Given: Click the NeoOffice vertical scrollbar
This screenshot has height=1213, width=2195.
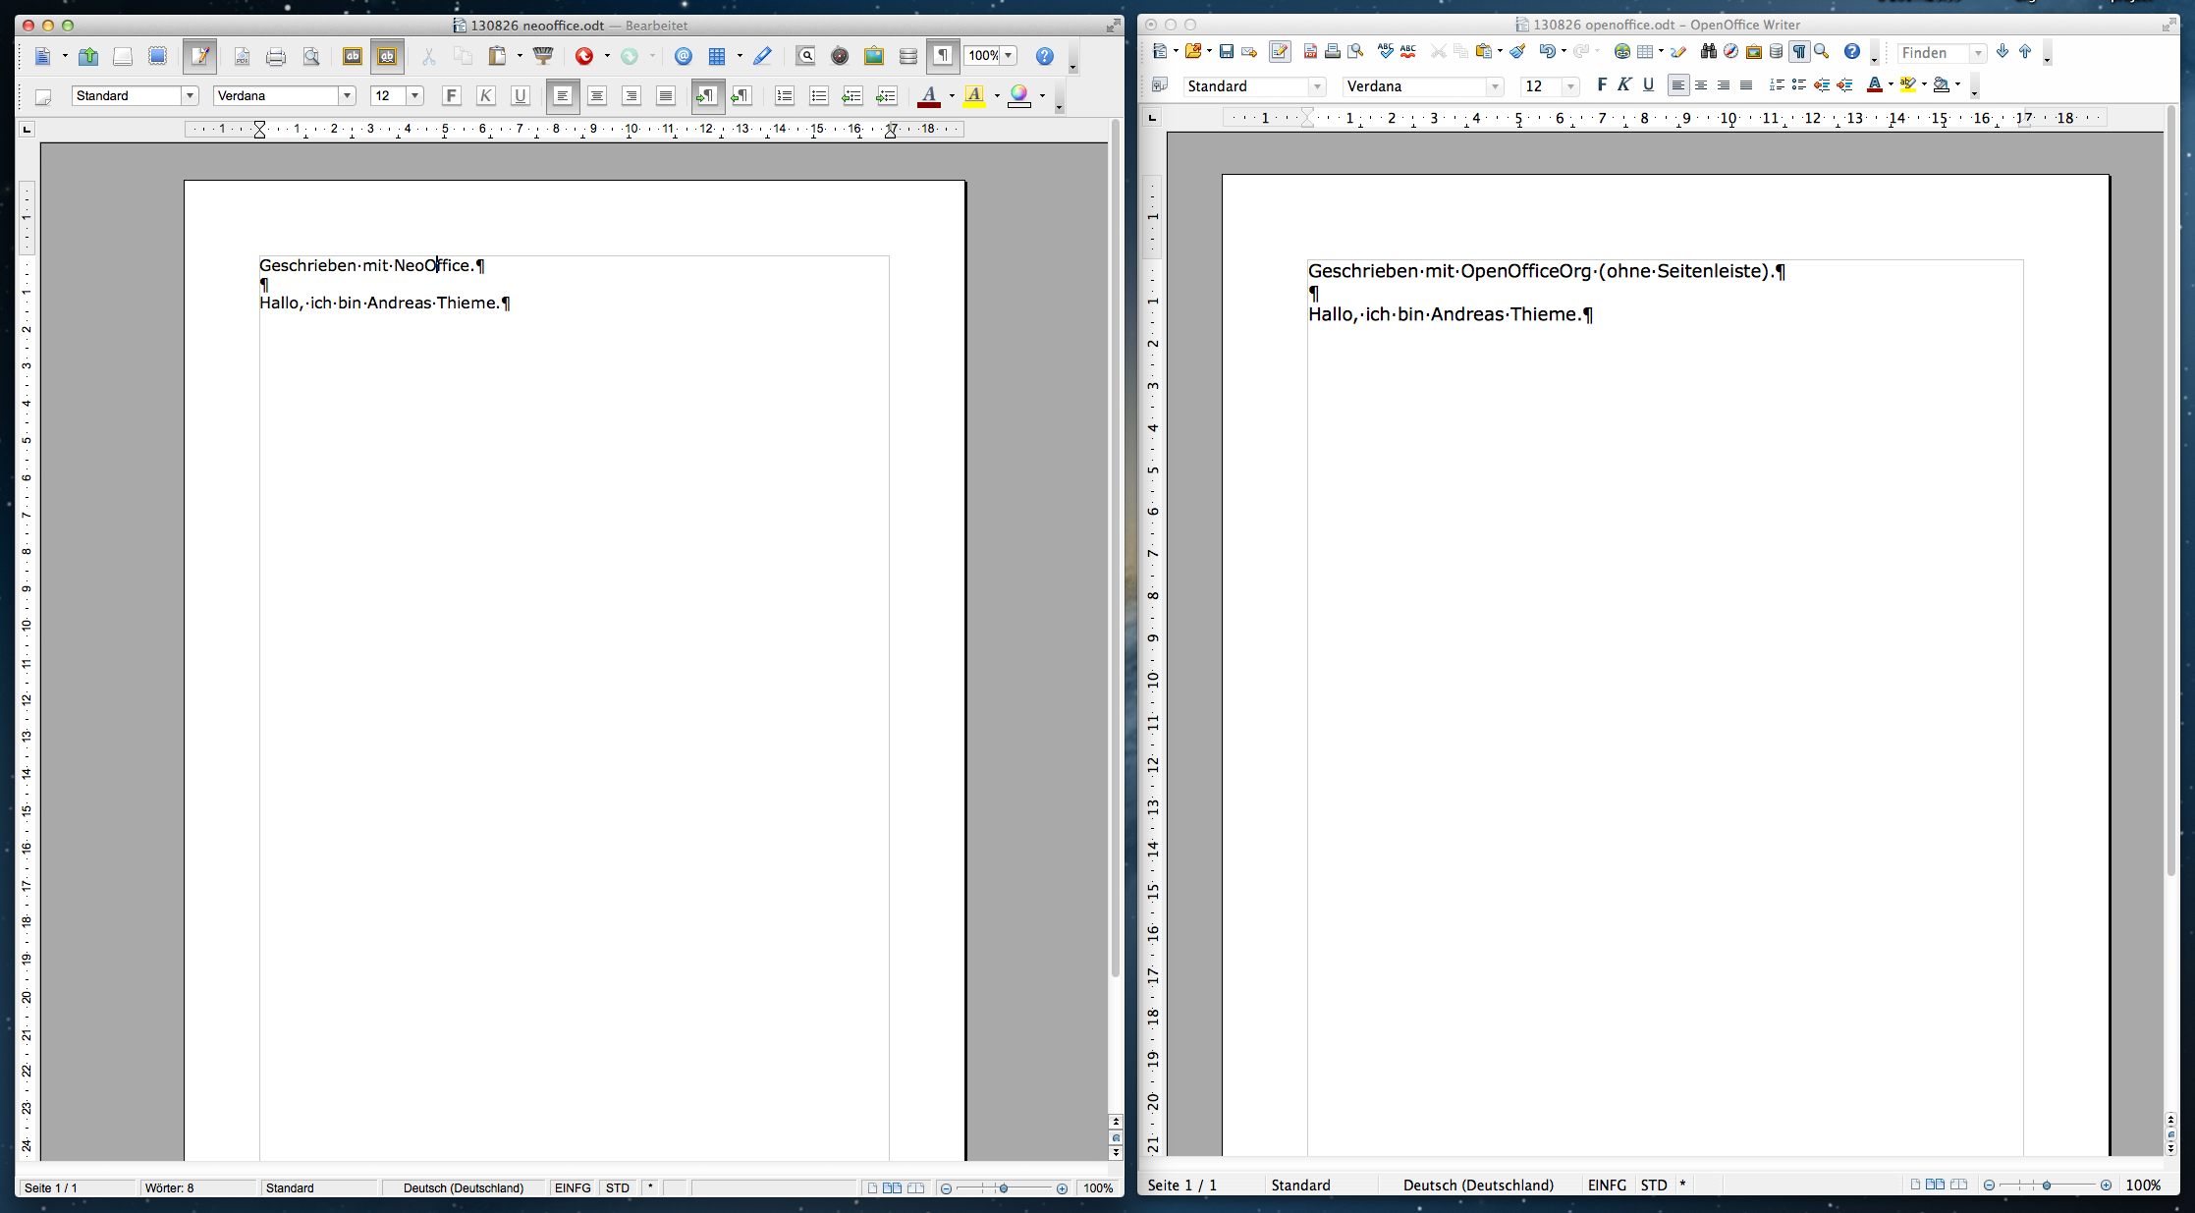Looking at the screenshot, I should coord(1116,550).
